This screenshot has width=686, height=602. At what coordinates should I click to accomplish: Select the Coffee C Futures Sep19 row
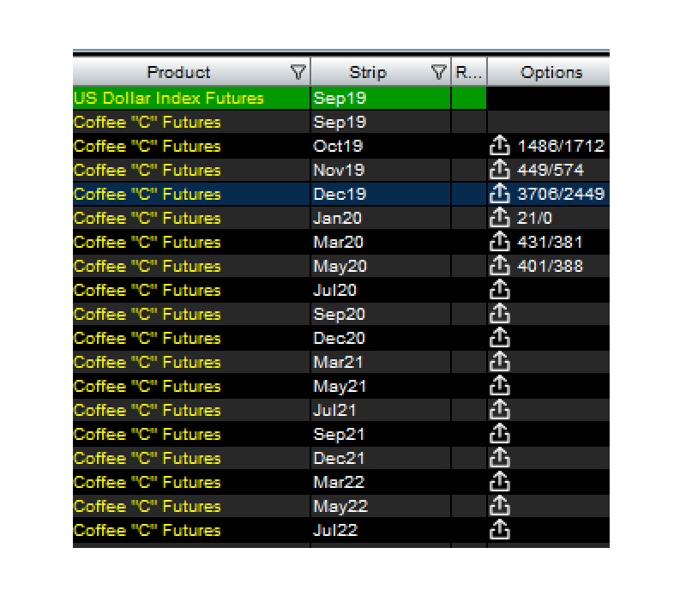(x=341, y=122)
